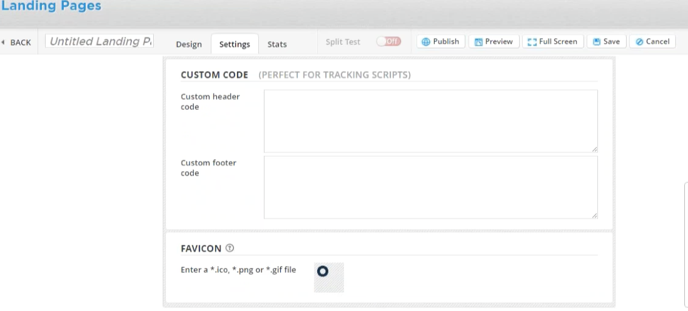688x311 pixels.
Task: Click the Full Screen expand icon
Action: click(x=532, y=42)
